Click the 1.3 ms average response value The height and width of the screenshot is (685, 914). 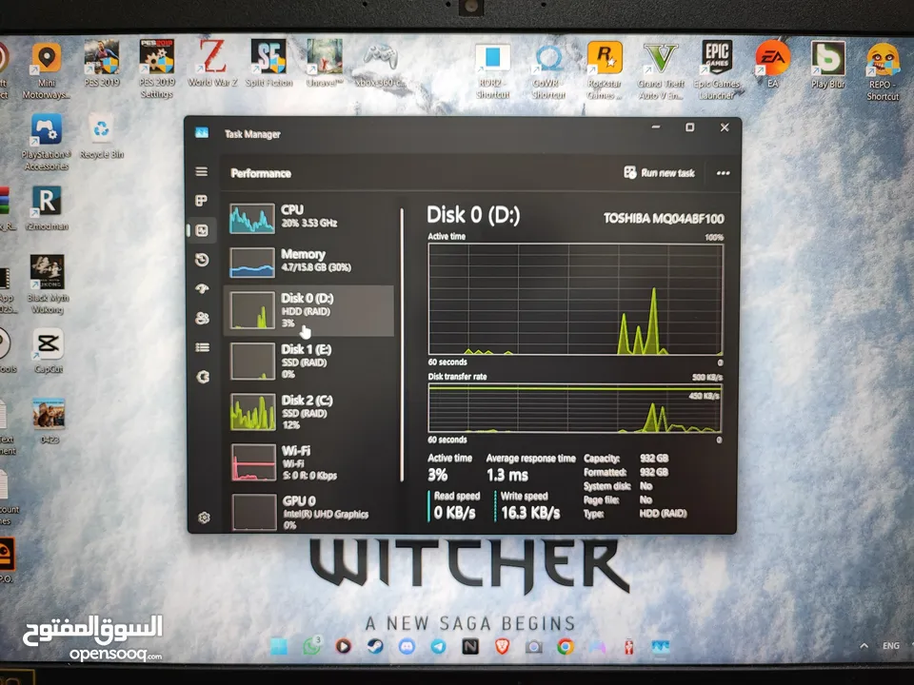point(507,476)
